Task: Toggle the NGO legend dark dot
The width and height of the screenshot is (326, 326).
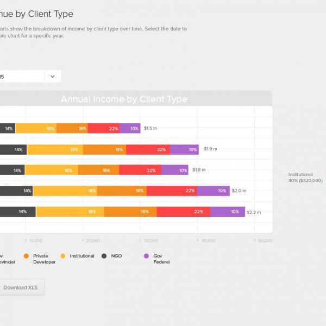Action: point(104,256)
